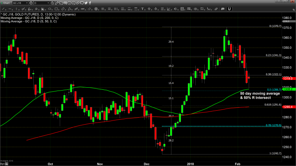Screen dimensions: 296x166
Task: Select the T text annotation tool
Action: coord(142,9)
